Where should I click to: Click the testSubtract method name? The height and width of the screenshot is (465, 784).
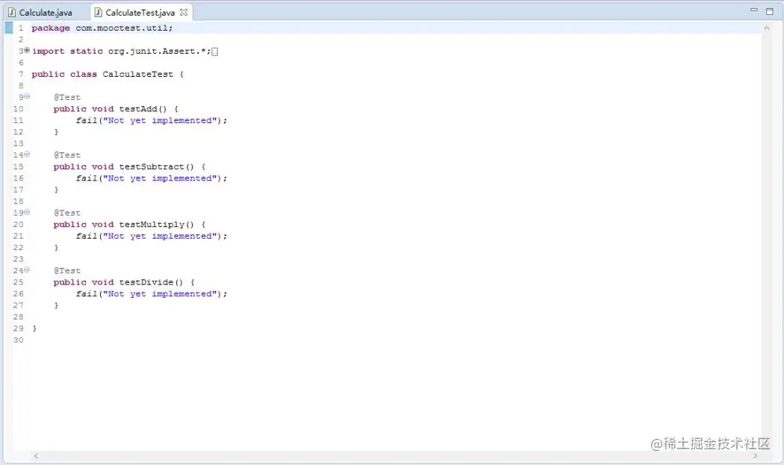tap(152, 166)
